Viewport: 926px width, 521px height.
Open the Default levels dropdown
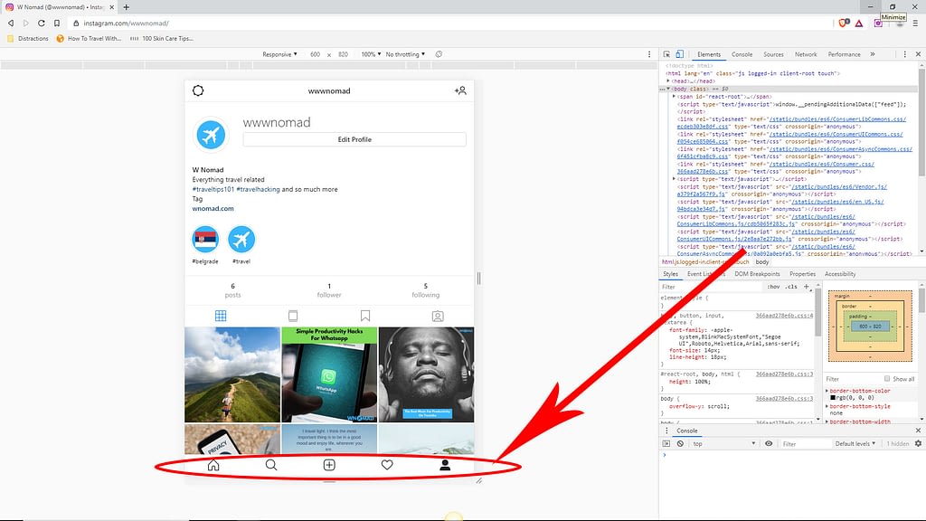point(855,443)
